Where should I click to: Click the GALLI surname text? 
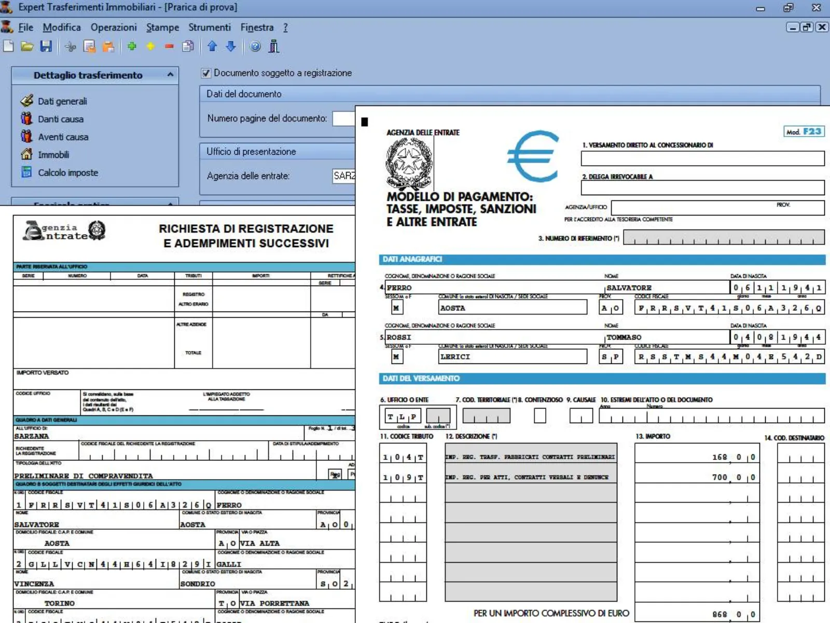point(229,564)
